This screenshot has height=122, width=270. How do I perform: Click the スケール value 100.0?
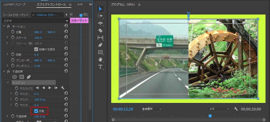(x=38, y=38)
